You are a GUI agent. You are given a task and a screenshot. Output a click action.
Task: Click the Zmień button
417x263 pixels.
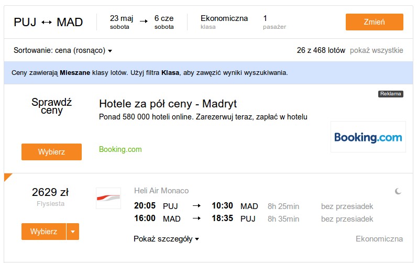coord(374,22)
